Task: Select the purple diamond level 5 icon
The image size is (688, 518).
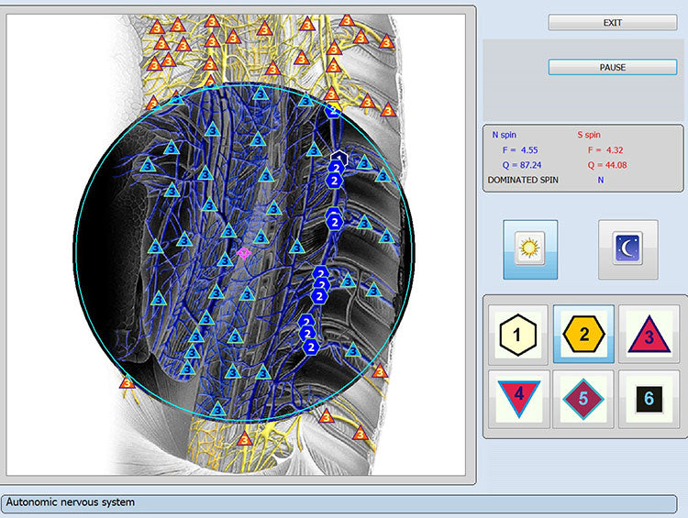Action: pyautogui.click(x=583, y=399)
